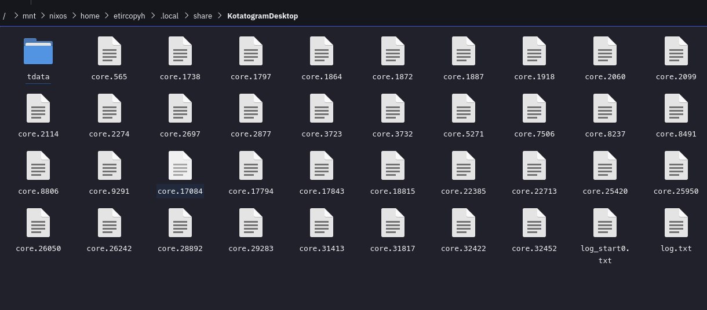Select the core.1864 file icon
This screenshot has width=707, height=310.
point(322,51)
